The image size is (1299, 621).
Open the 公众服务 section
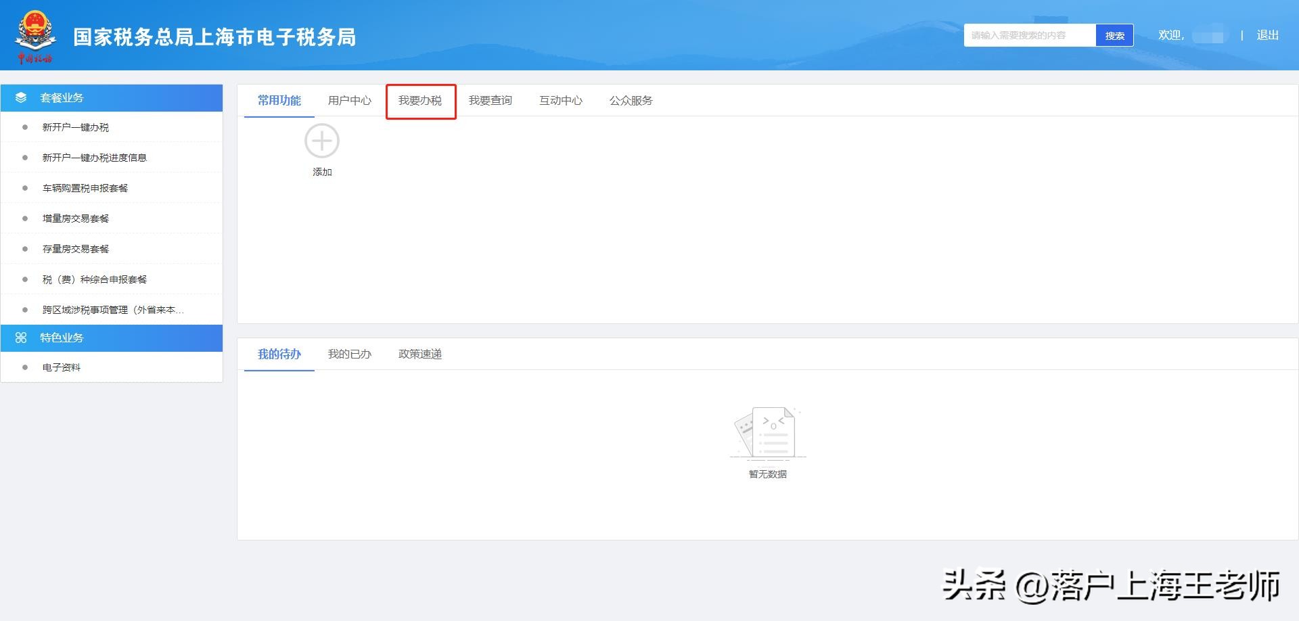click(631, 100)
